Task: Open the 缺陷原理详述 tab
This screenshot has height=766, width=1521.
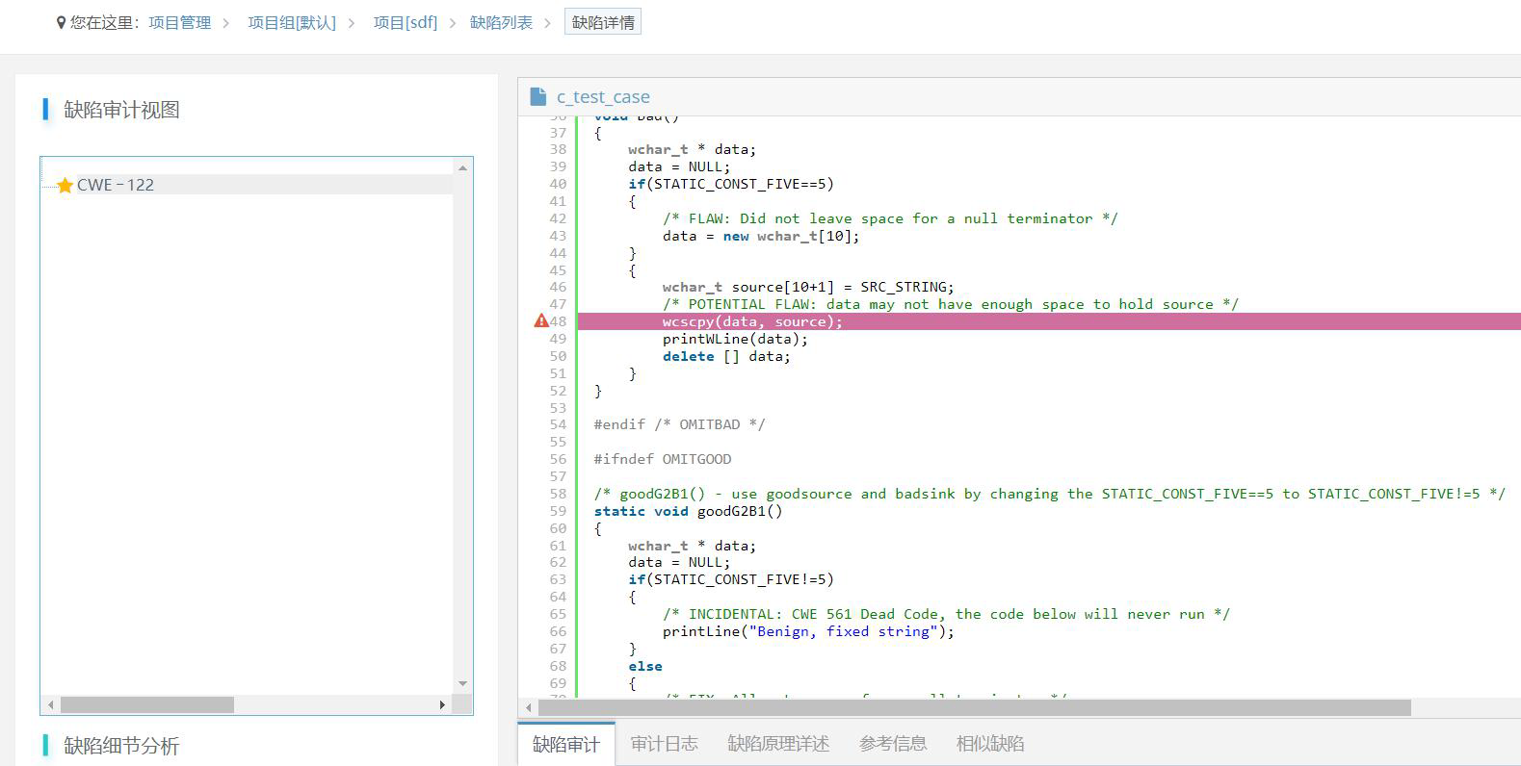Action: 778,744
